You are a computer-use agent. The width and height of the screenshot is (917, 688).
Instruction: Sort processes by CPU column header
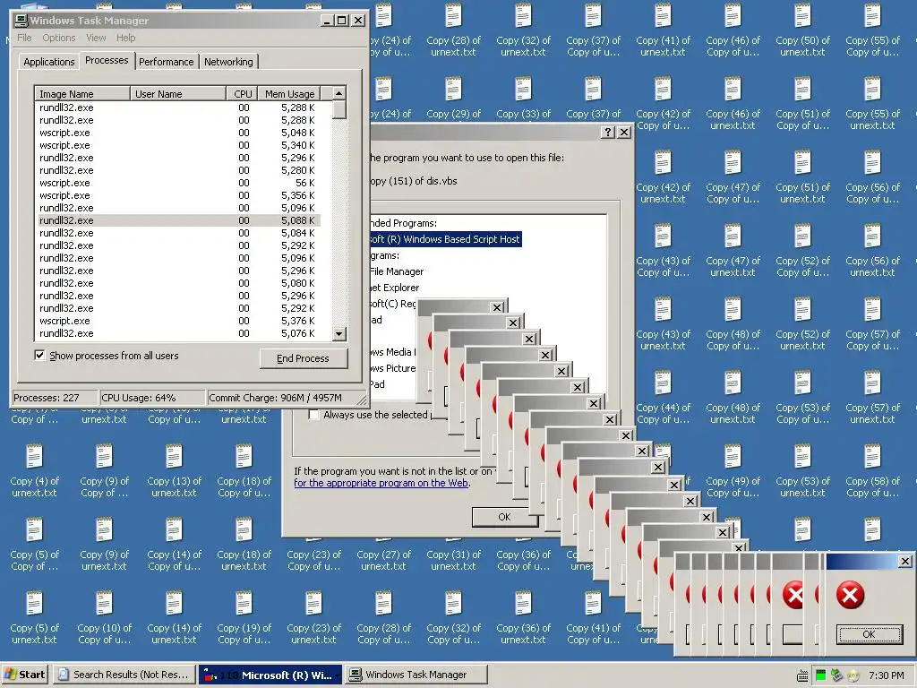pos(242,93)
